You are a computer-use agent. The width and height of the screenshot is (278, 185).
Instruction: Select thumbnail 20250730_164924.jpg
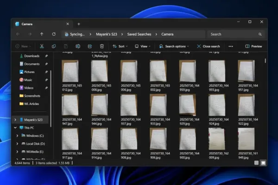pos(217,105)
